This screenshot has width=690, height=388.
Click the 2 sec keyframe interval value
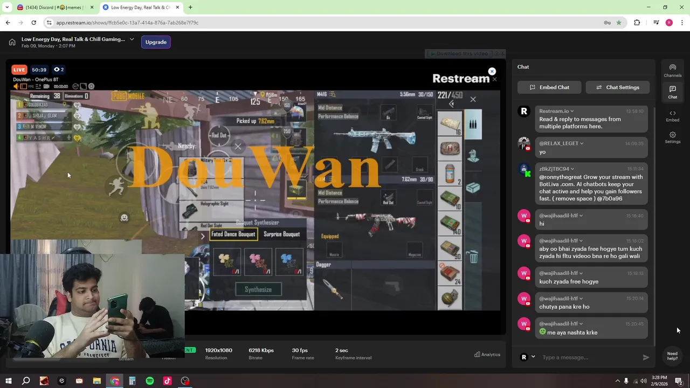point(341,350)
